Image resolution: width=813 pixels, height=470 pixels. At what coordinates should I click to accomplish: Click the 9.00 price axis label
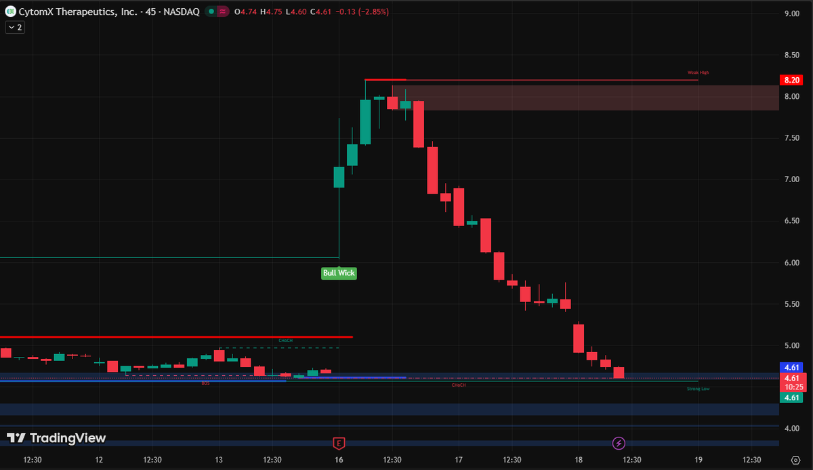pyautogui.click(x=791, y=14)
